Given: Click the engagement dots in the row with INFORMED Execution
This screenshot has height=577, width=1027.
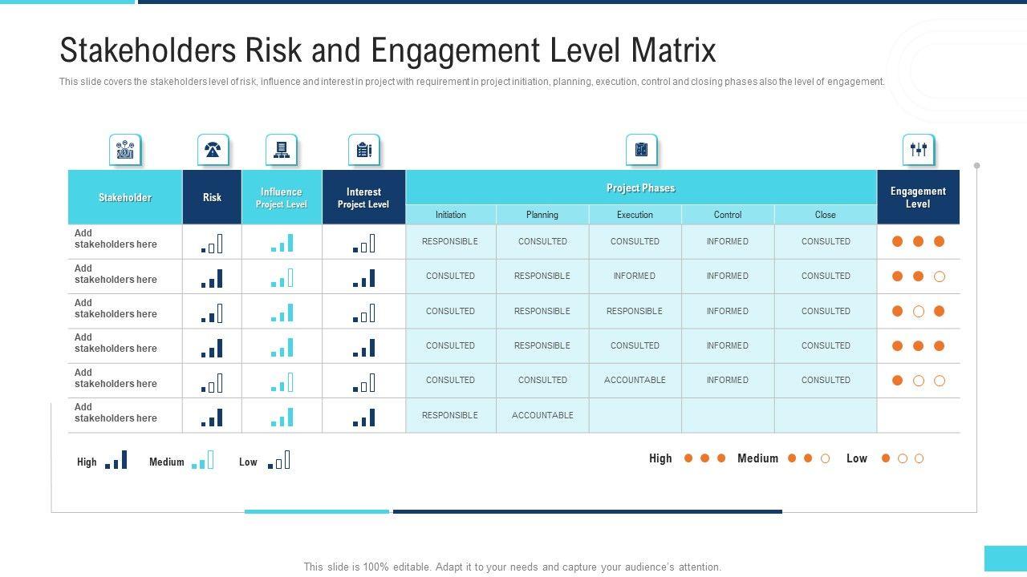Looking at the screenshot, I should point(919,276).
